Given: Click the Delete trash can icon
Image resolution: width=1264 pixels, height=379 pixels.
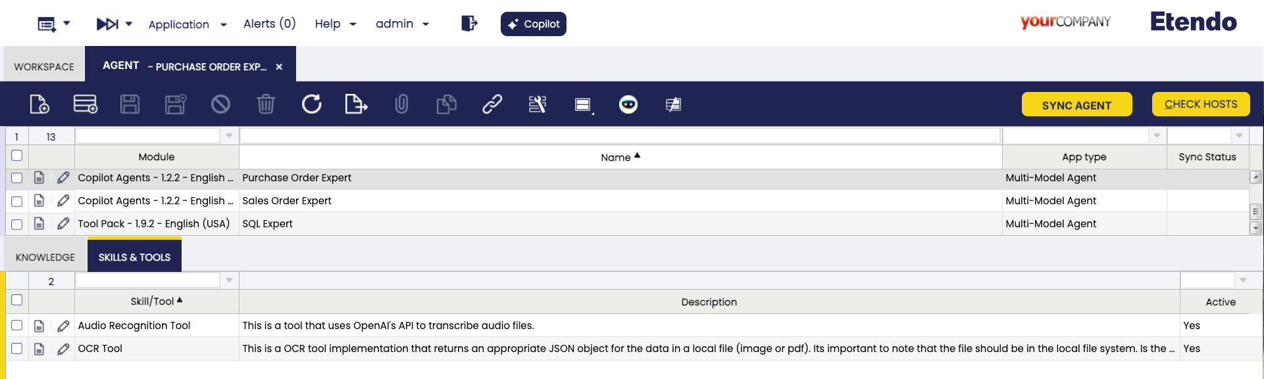Looking at the screenshot, I should coord(266,104).
